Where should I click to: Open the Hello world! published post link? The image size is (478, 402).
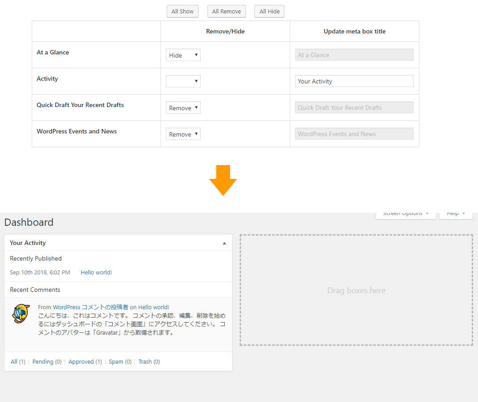(x=96, y=273)
